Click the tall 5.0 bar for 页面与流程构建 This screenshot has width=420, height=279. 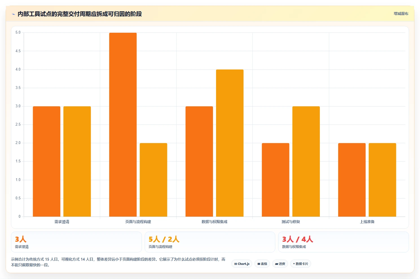click(123, 125)
